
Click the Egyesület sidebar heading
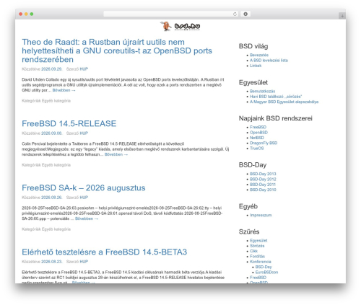pos(253,82)
